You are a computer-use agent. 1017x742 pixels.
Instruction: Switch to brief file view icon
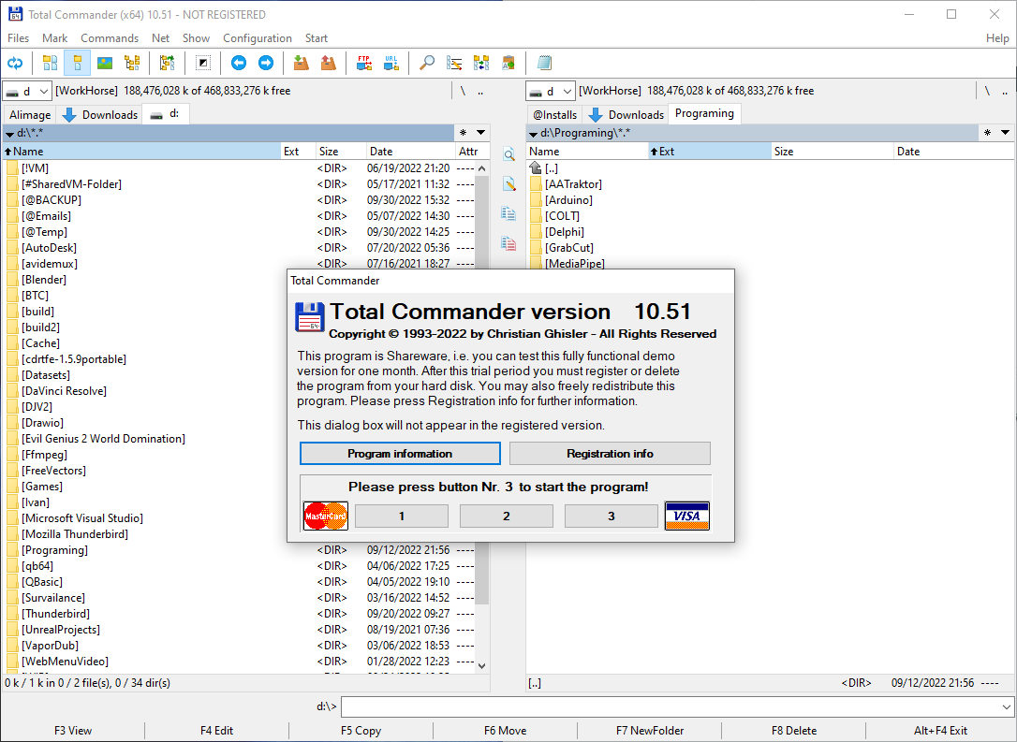(50, 63)
